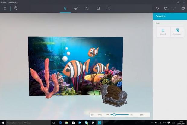Click the treasure chest 3D object

pyautogui.click(x=113, y=95)
